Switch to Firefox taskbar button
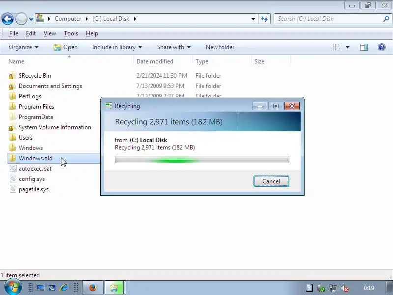 click(93, 288)
